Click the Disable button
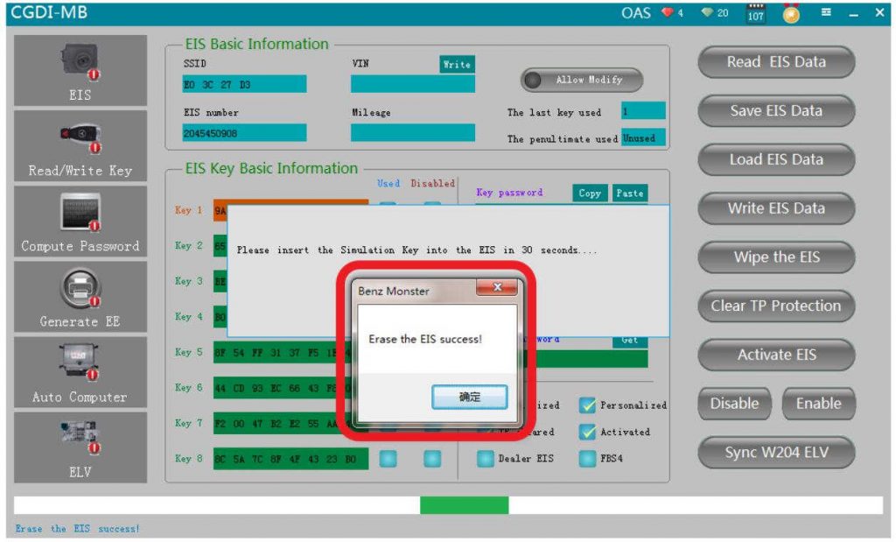The image size is (896, 542). (734, 404)
